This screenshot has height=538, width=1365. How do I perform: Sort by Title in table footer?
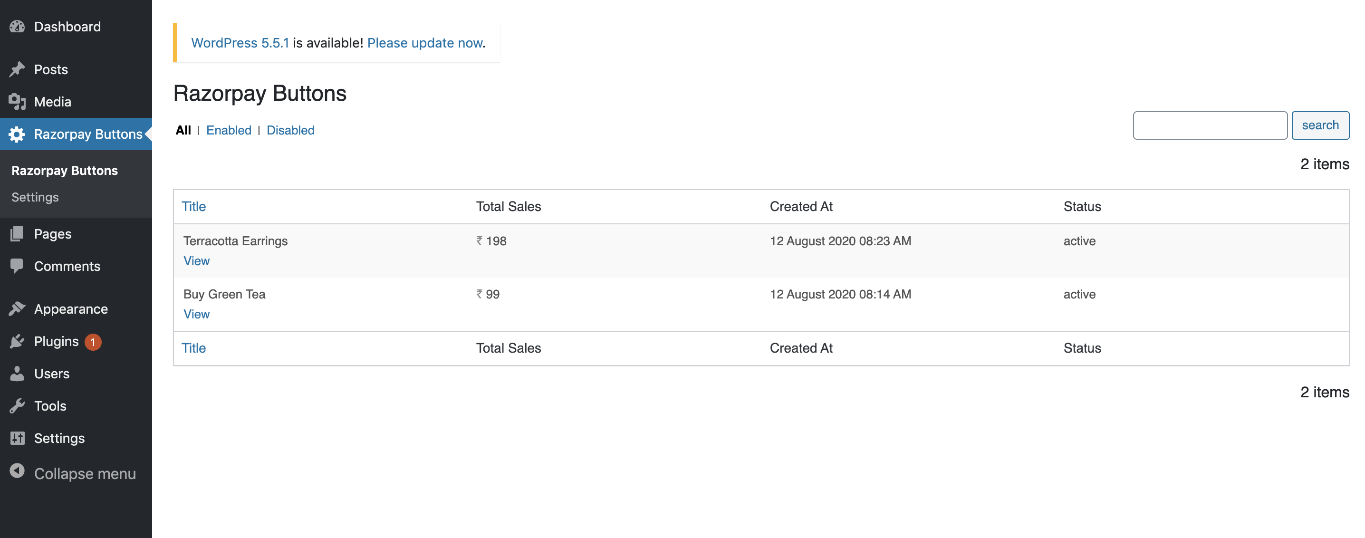(x=193, y=348)
